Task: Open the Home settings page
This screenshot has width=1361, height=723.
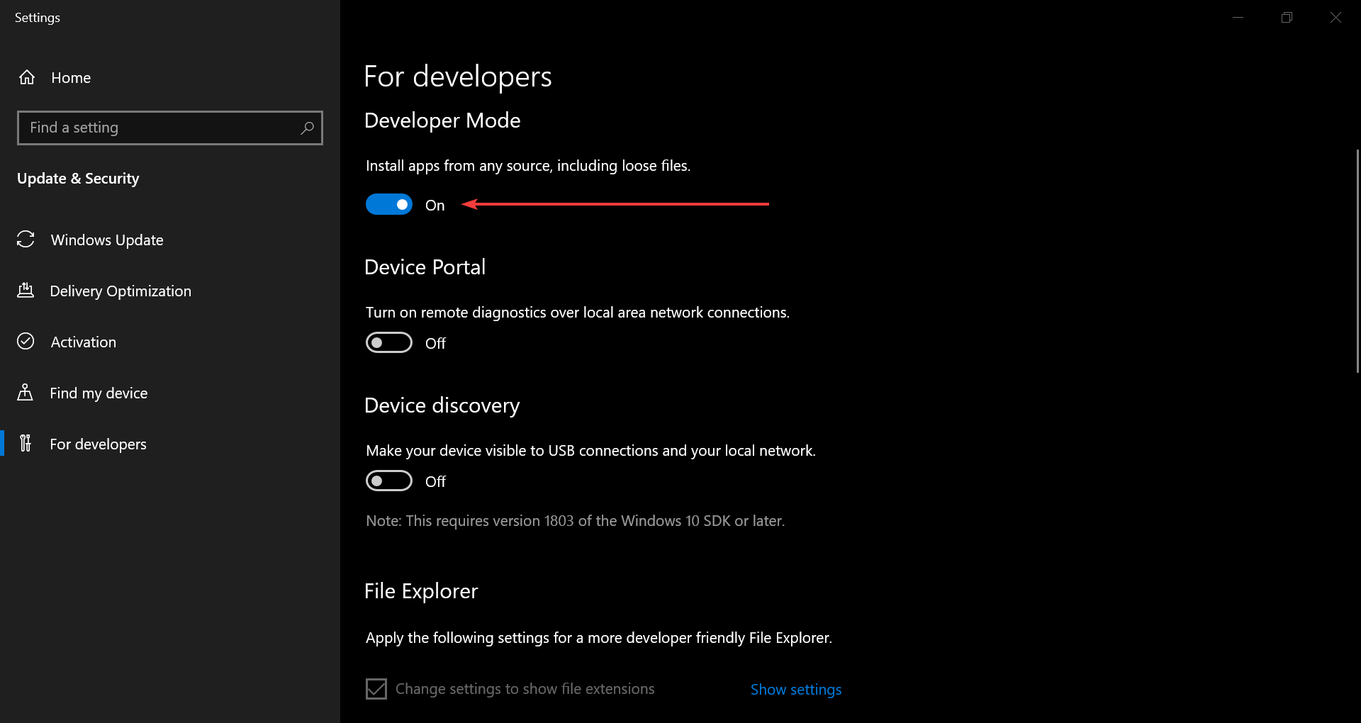Action: [170, 77]
